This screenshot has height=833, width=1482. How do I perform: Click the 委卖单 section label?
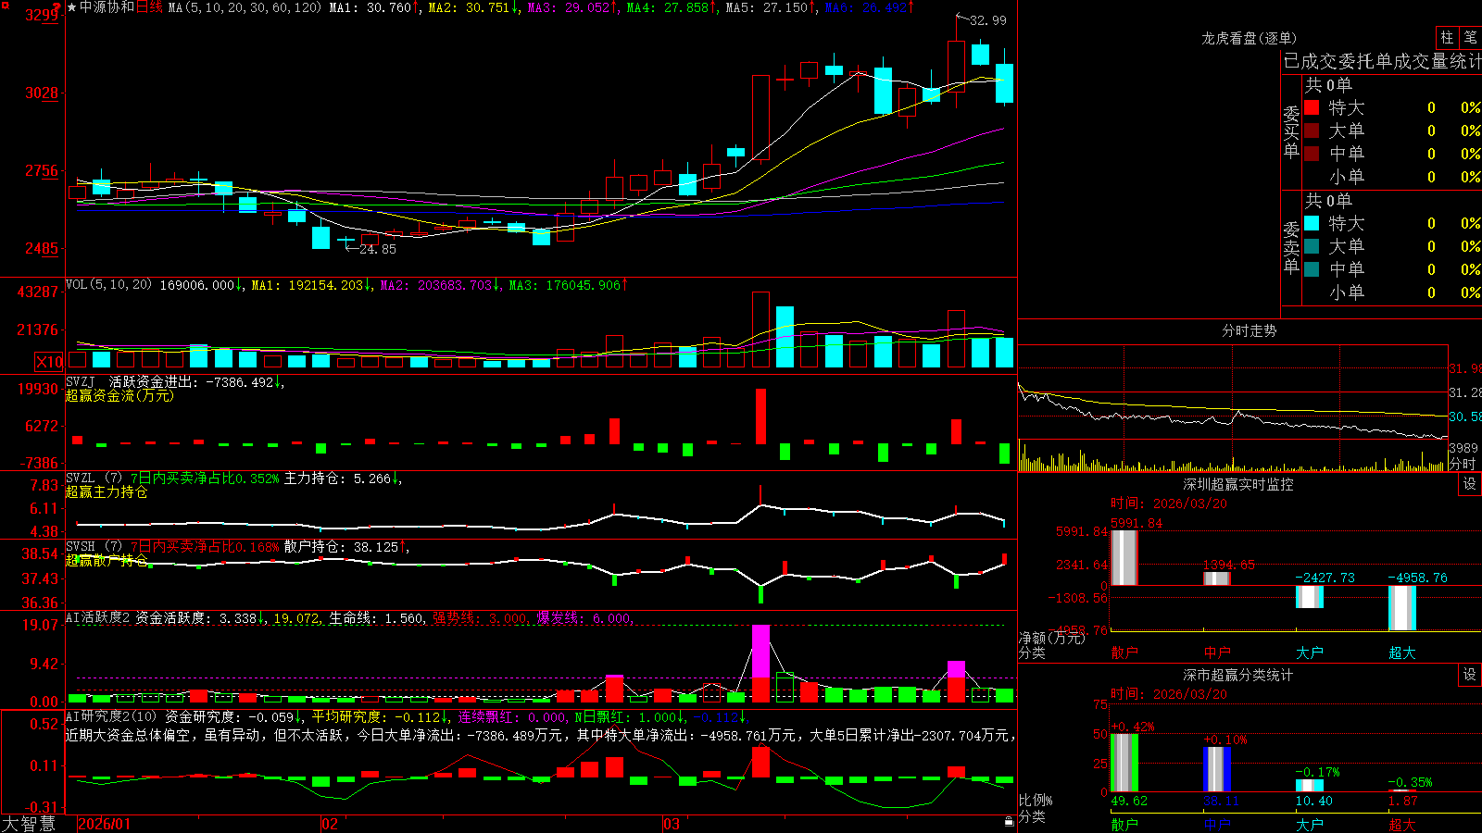1291,247
